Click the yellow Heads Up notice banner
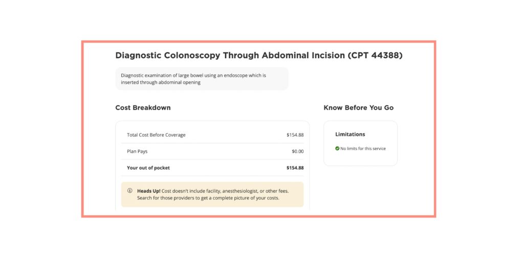The image size is (524, 258). [x=212, y=194]
